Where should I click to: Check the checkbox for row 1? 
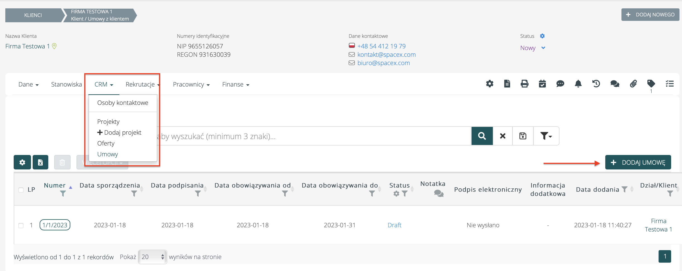pyautogui.click(x=21, y=225)
